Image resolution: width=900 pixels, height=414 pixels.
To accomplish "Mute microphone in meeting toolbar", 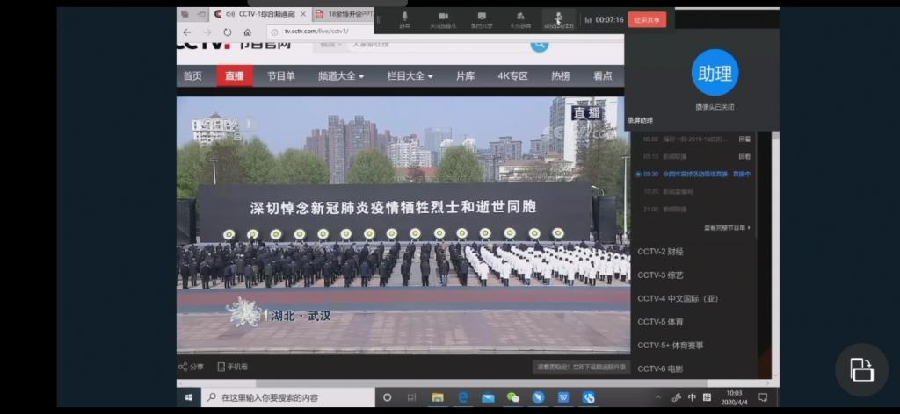I will tap(405, 18).
